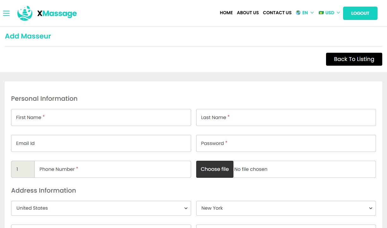Screen dimensions: 387x228
Task: Click the phone country code box
Action: (23, 169)
